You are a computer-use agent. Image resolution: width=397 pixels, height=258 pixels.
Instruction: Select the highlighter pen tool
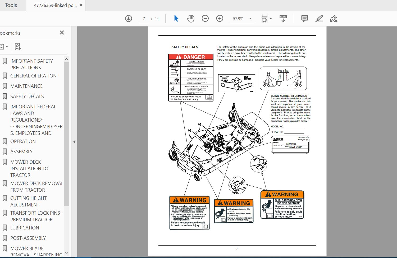coord(319,19)
